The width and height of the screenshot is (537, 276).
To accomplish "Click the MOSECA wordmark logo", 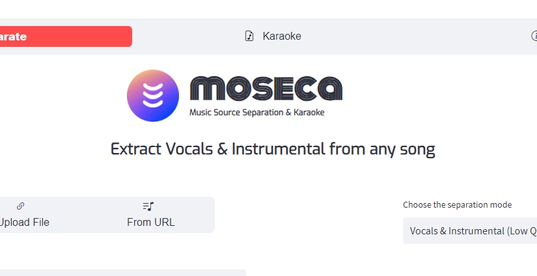I will click(x=266, y=89).
